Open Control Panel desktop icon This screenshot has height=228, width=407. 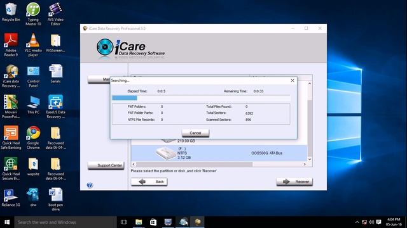pyautogui.click(x=33, y=76)
